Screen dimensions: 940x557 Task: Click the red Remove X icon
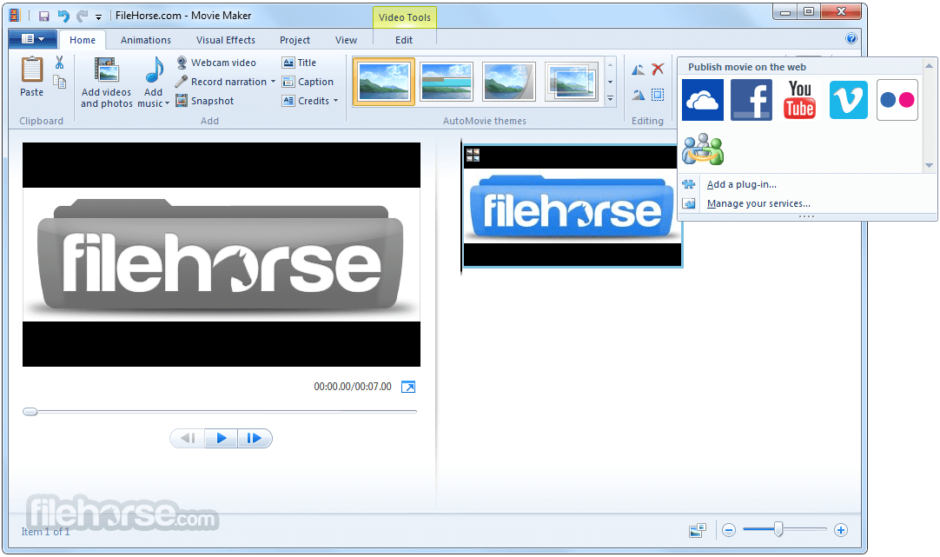pyautogui.click(x=659, y=69)
